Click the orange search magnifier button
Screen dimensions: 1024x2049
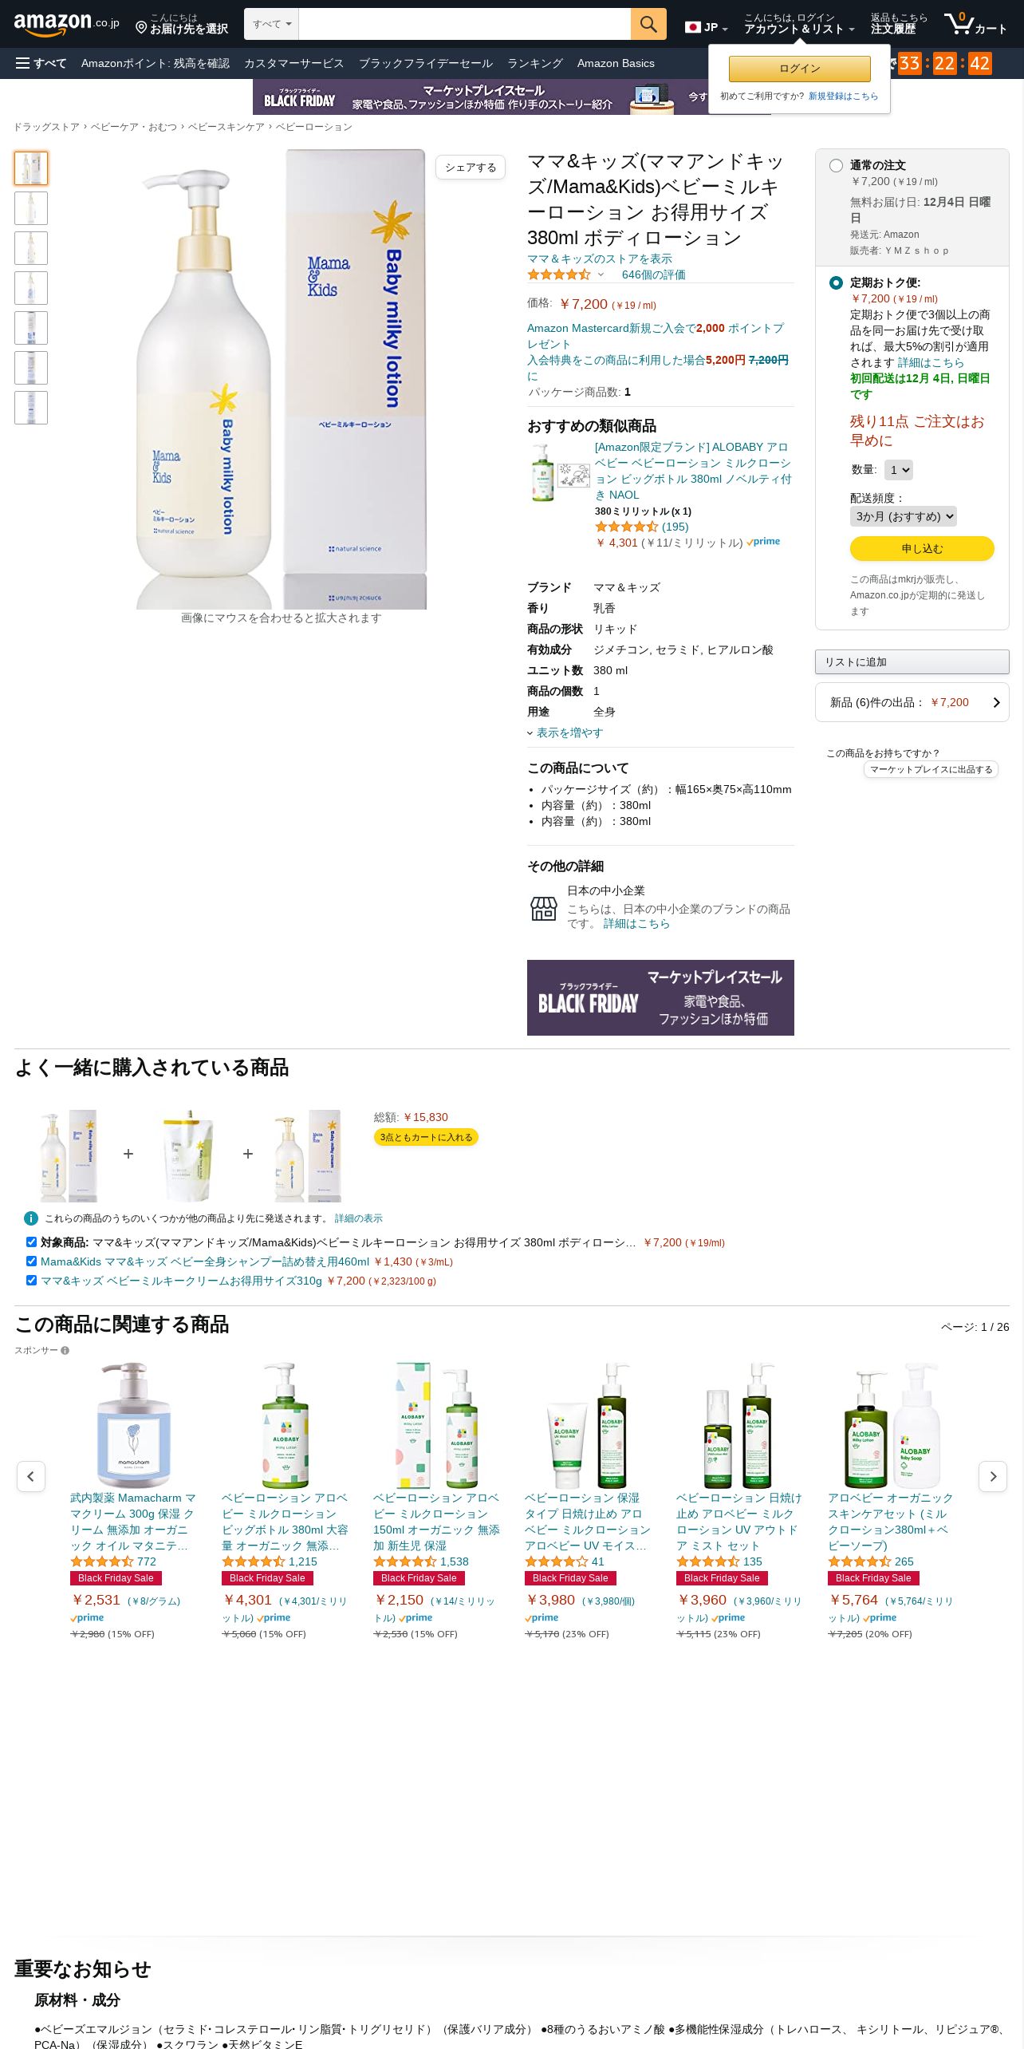[x=648, y=25]
